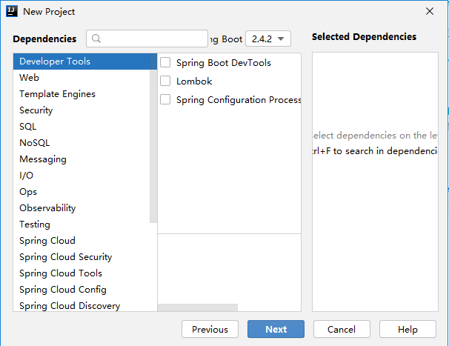This screenshot has width=449, height=346.
Task: Click the Cancel button
Action: [342, 329]
